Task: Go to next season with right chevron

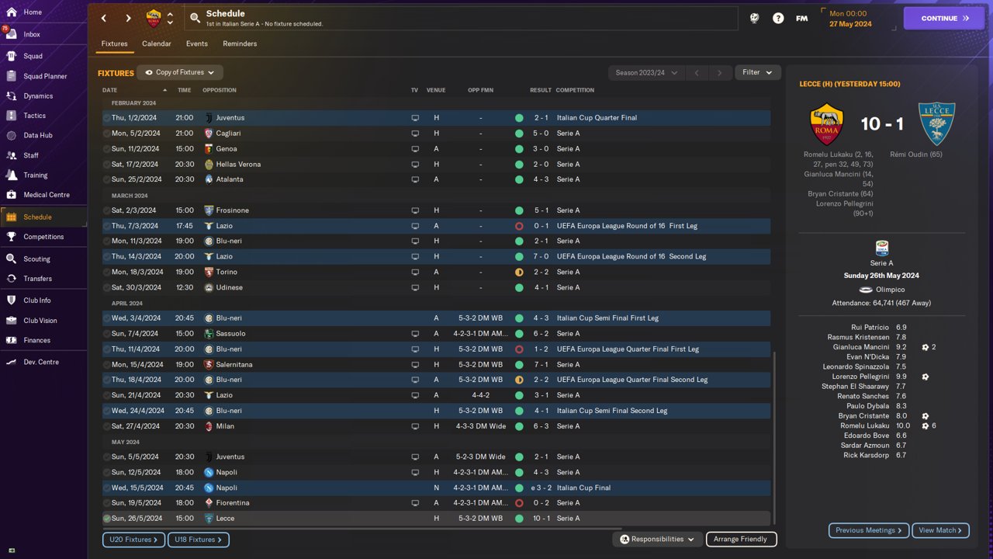Action: (719, 73)
